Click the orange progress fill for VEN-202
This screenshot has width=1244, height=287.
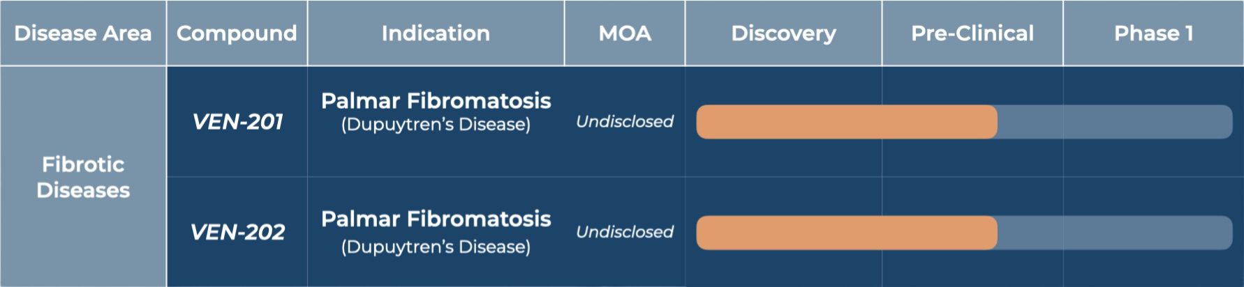tap(846, 233)
